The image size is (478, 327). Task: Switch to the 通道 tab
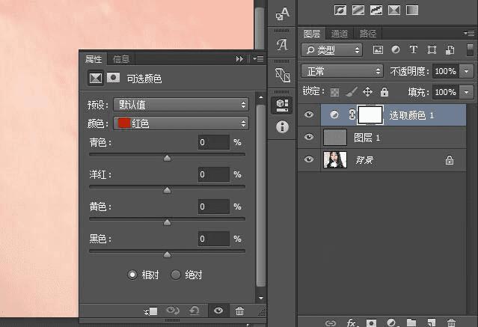pos(340,33)
